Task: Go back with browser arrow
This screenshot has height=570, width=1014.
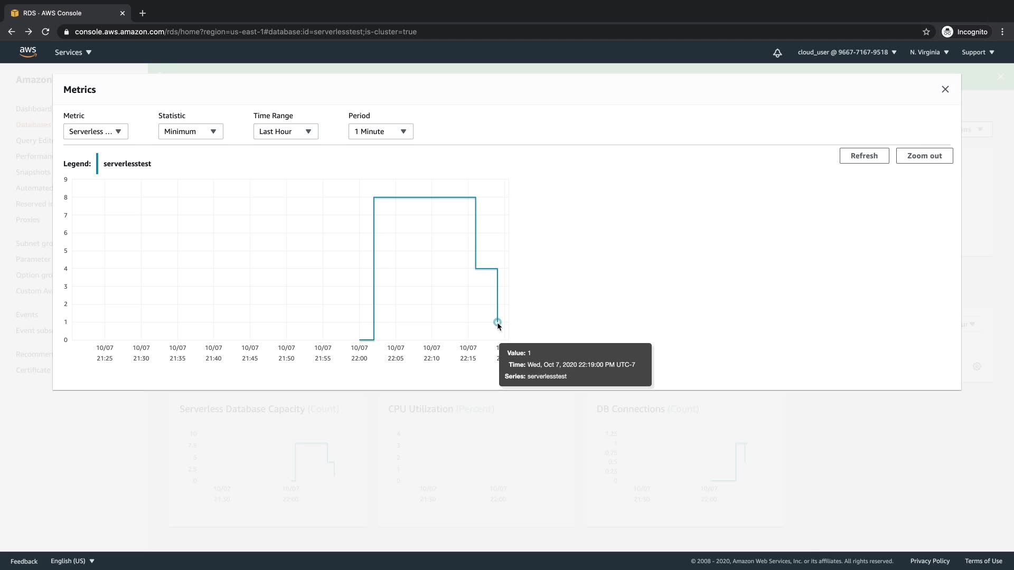Action: click(12, 32)
